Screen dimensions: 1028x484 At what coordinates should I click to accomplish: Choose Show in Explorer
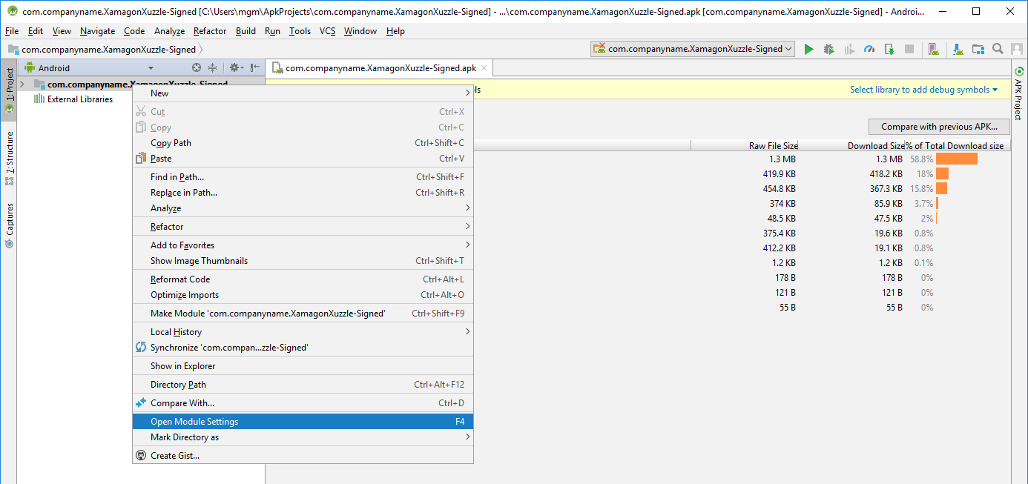(x=303, y=366)
